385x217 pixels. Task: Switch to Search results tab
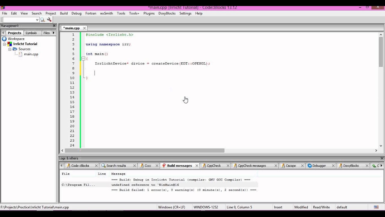[116, 166]
